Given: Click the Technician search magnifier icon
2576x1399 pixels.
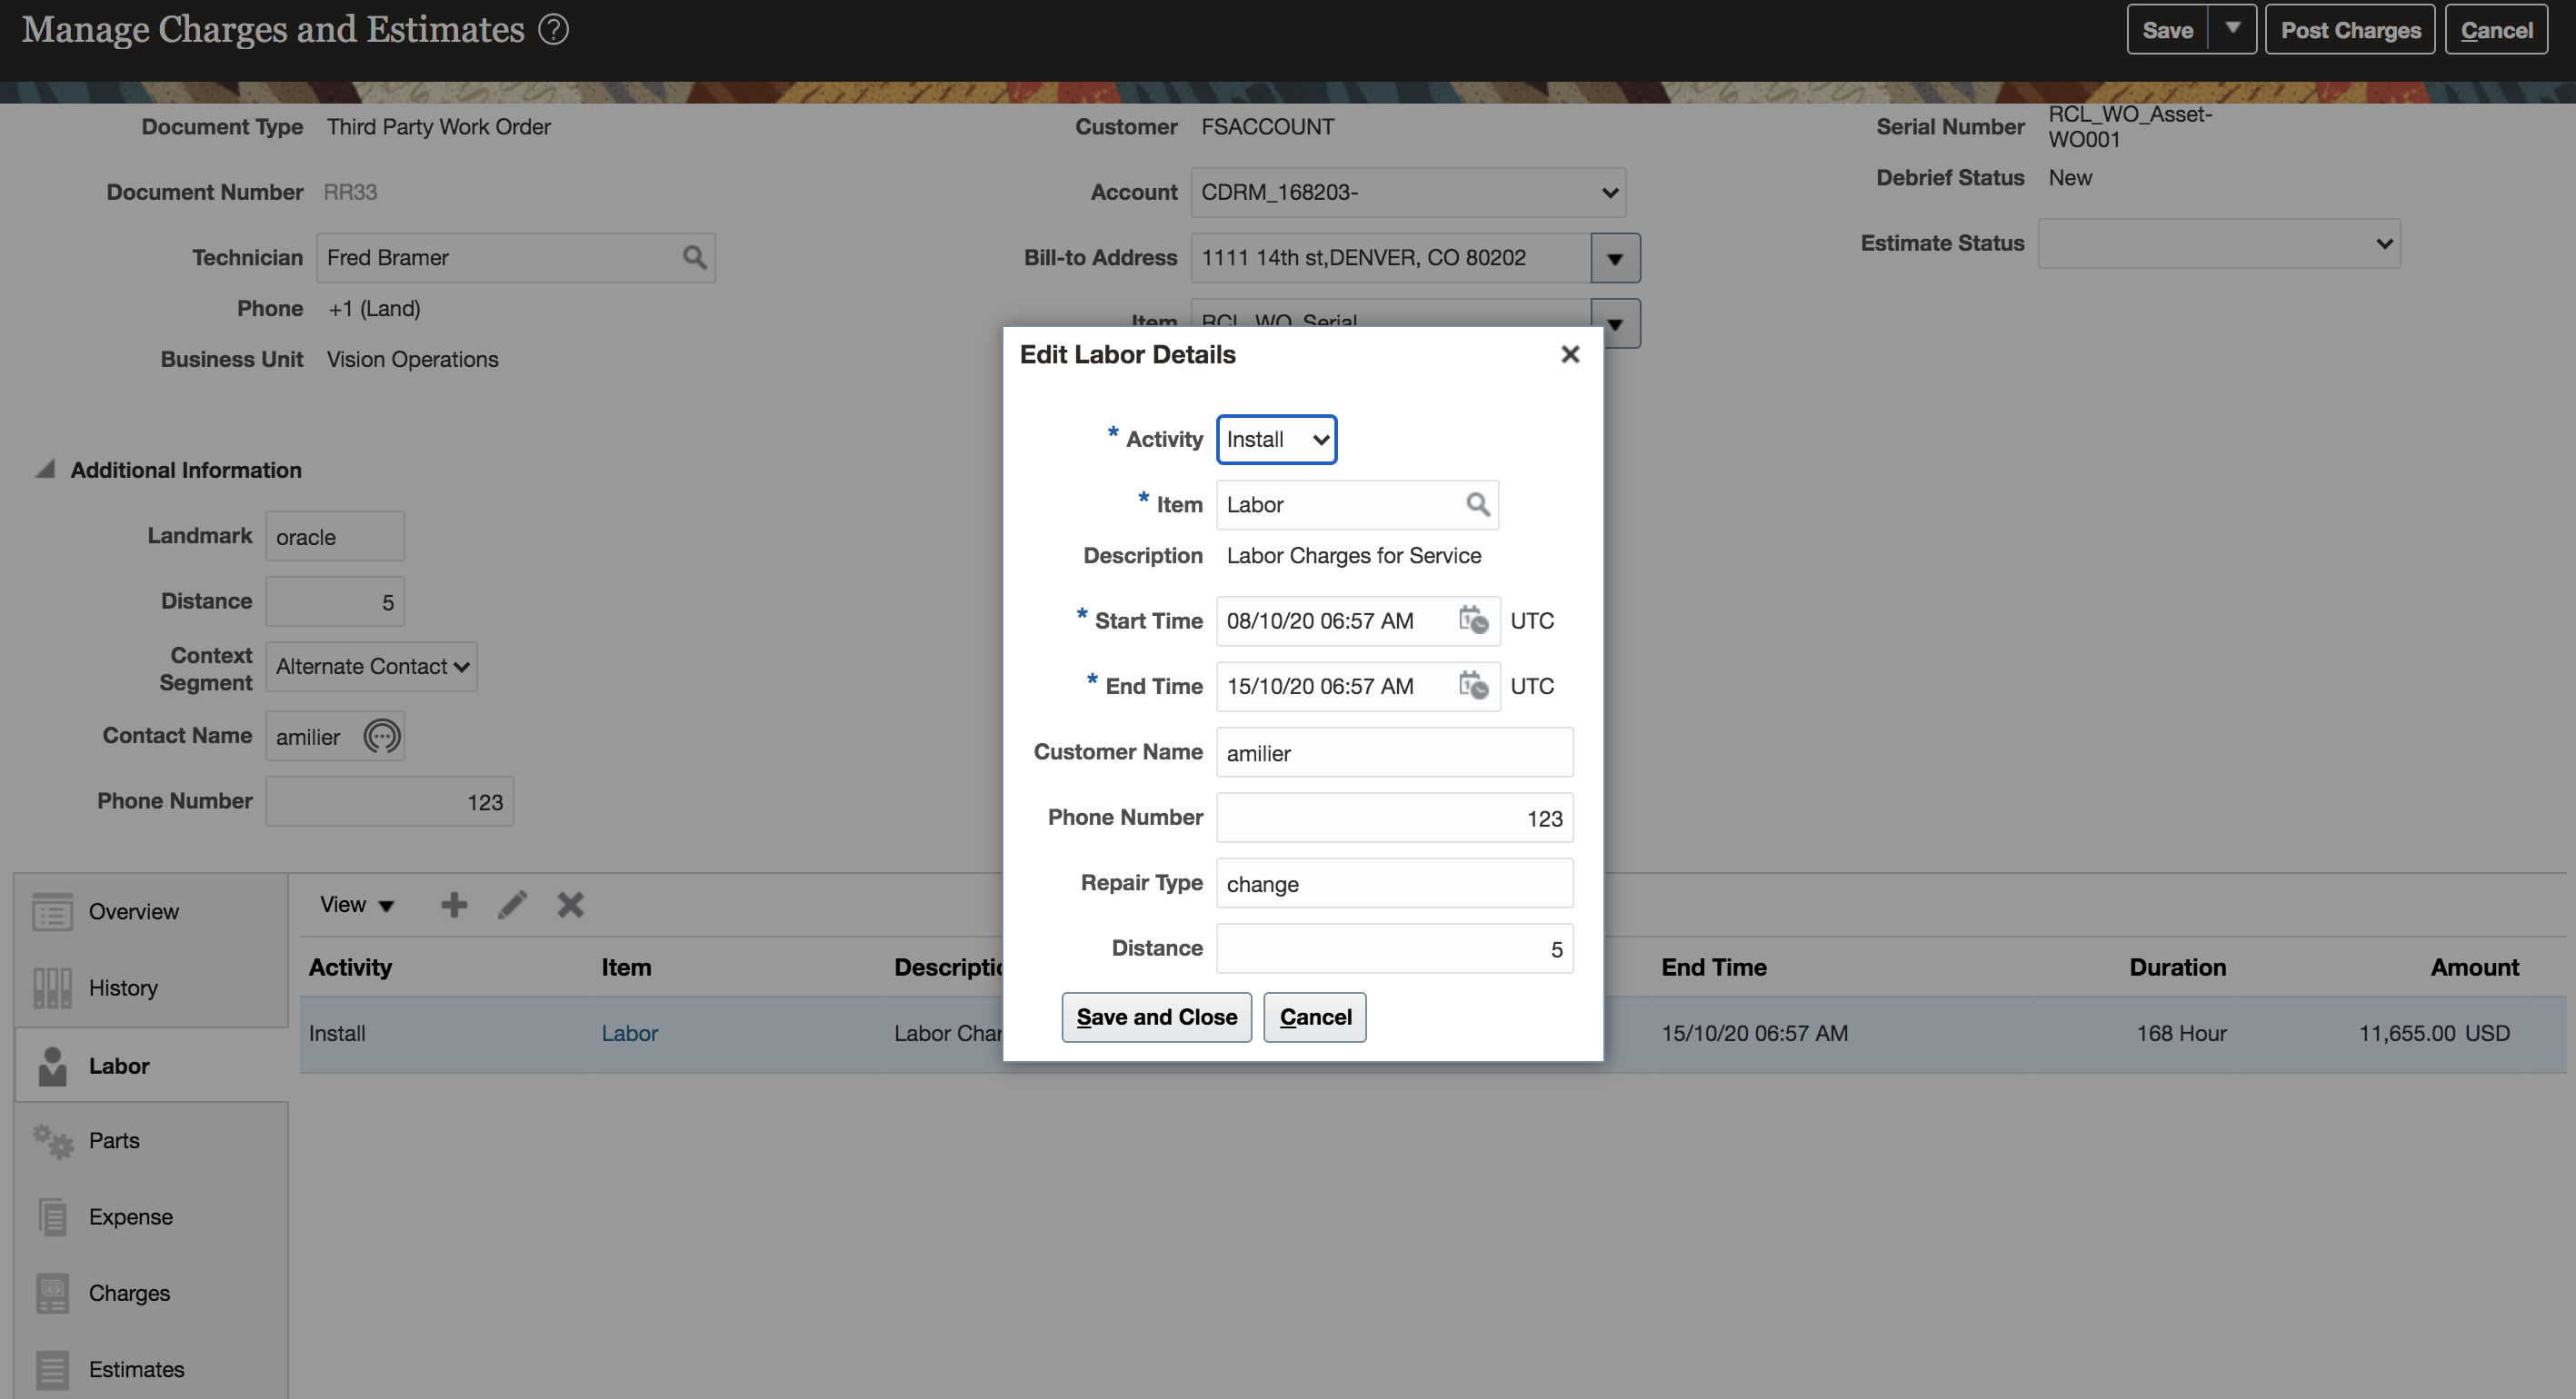Looking at the screenshot, I should (x=694, y=258).
